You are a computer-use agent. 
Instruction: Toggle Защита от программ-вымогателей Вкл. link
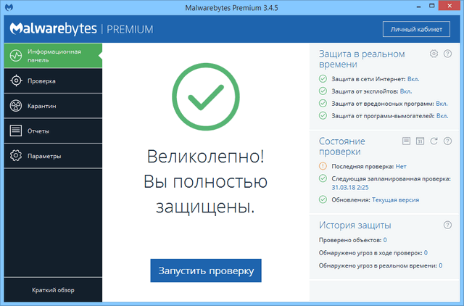coord(442,116)
